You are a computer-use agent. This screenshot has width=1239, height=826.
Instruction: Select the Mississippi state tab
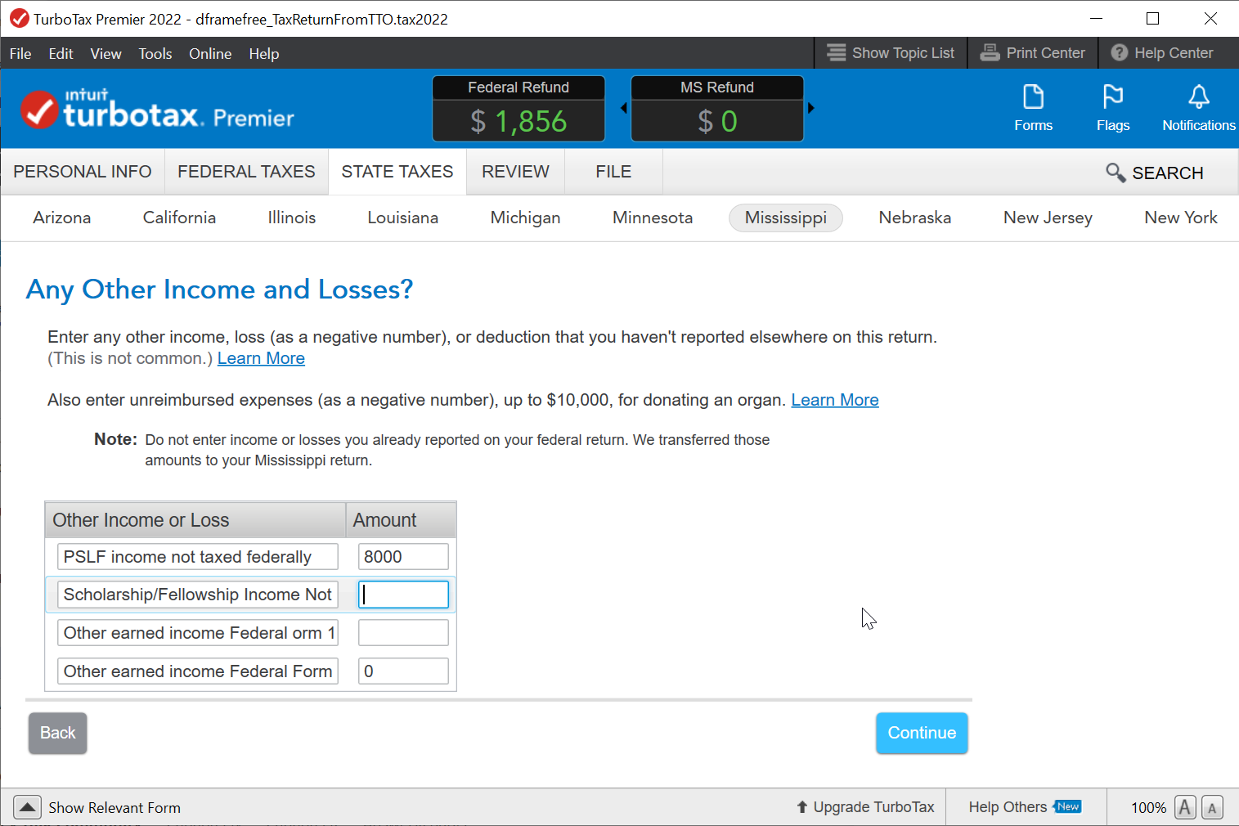[786, 218]
